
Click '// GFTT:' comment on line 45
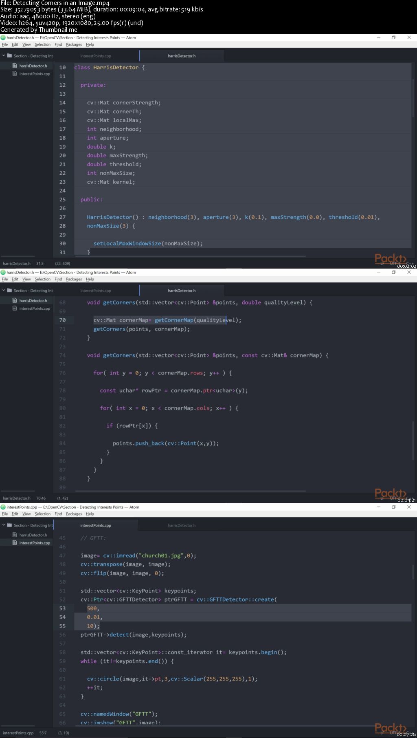click(93, 538)
